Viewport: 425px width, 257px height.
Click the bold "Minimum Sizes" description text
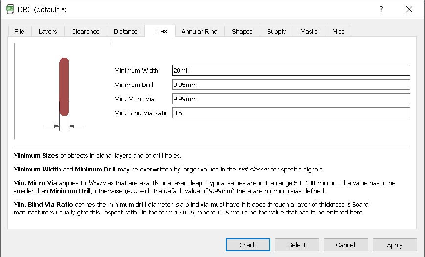click(36, 156)
